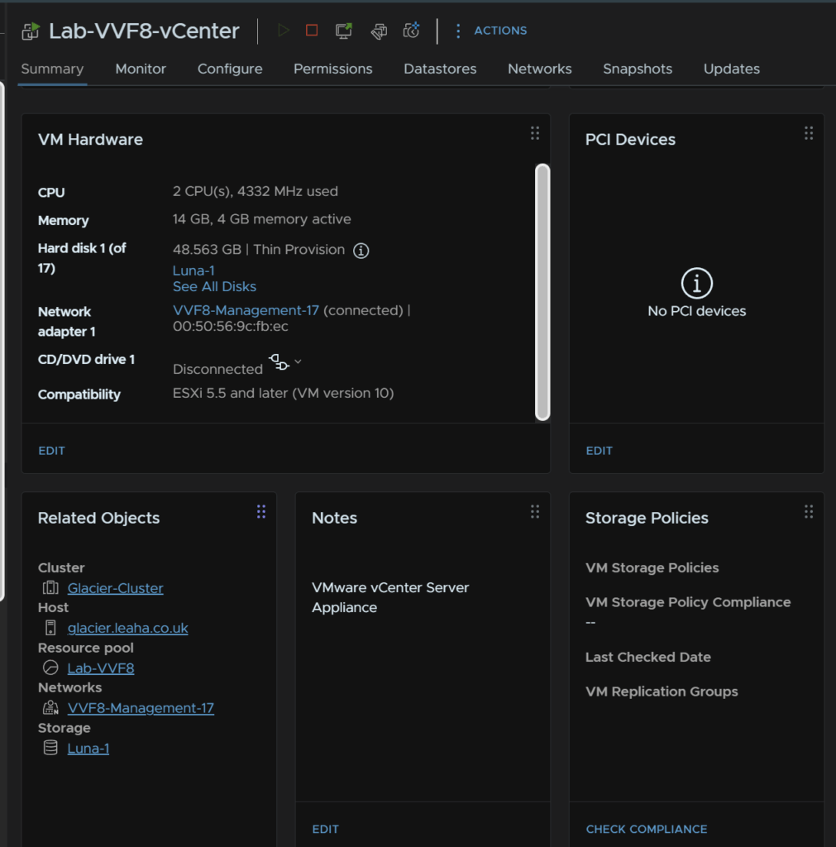Viewport: 836px width, 847px height.
Task: Click the Lab-VVF8-vCenter title
Action: [144, 31]
